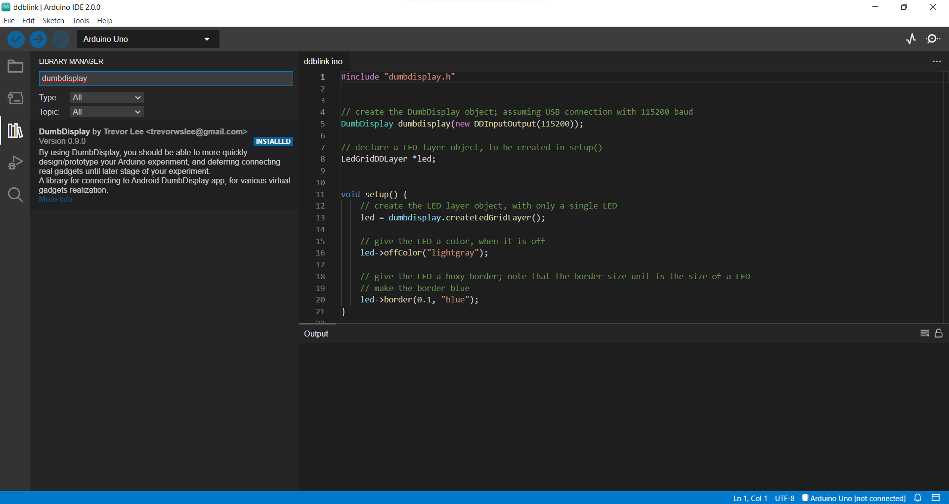The image size is (949, 504).
Task: Open the Sketch menu
Action: pyautogui.click(x=53, y=21)
